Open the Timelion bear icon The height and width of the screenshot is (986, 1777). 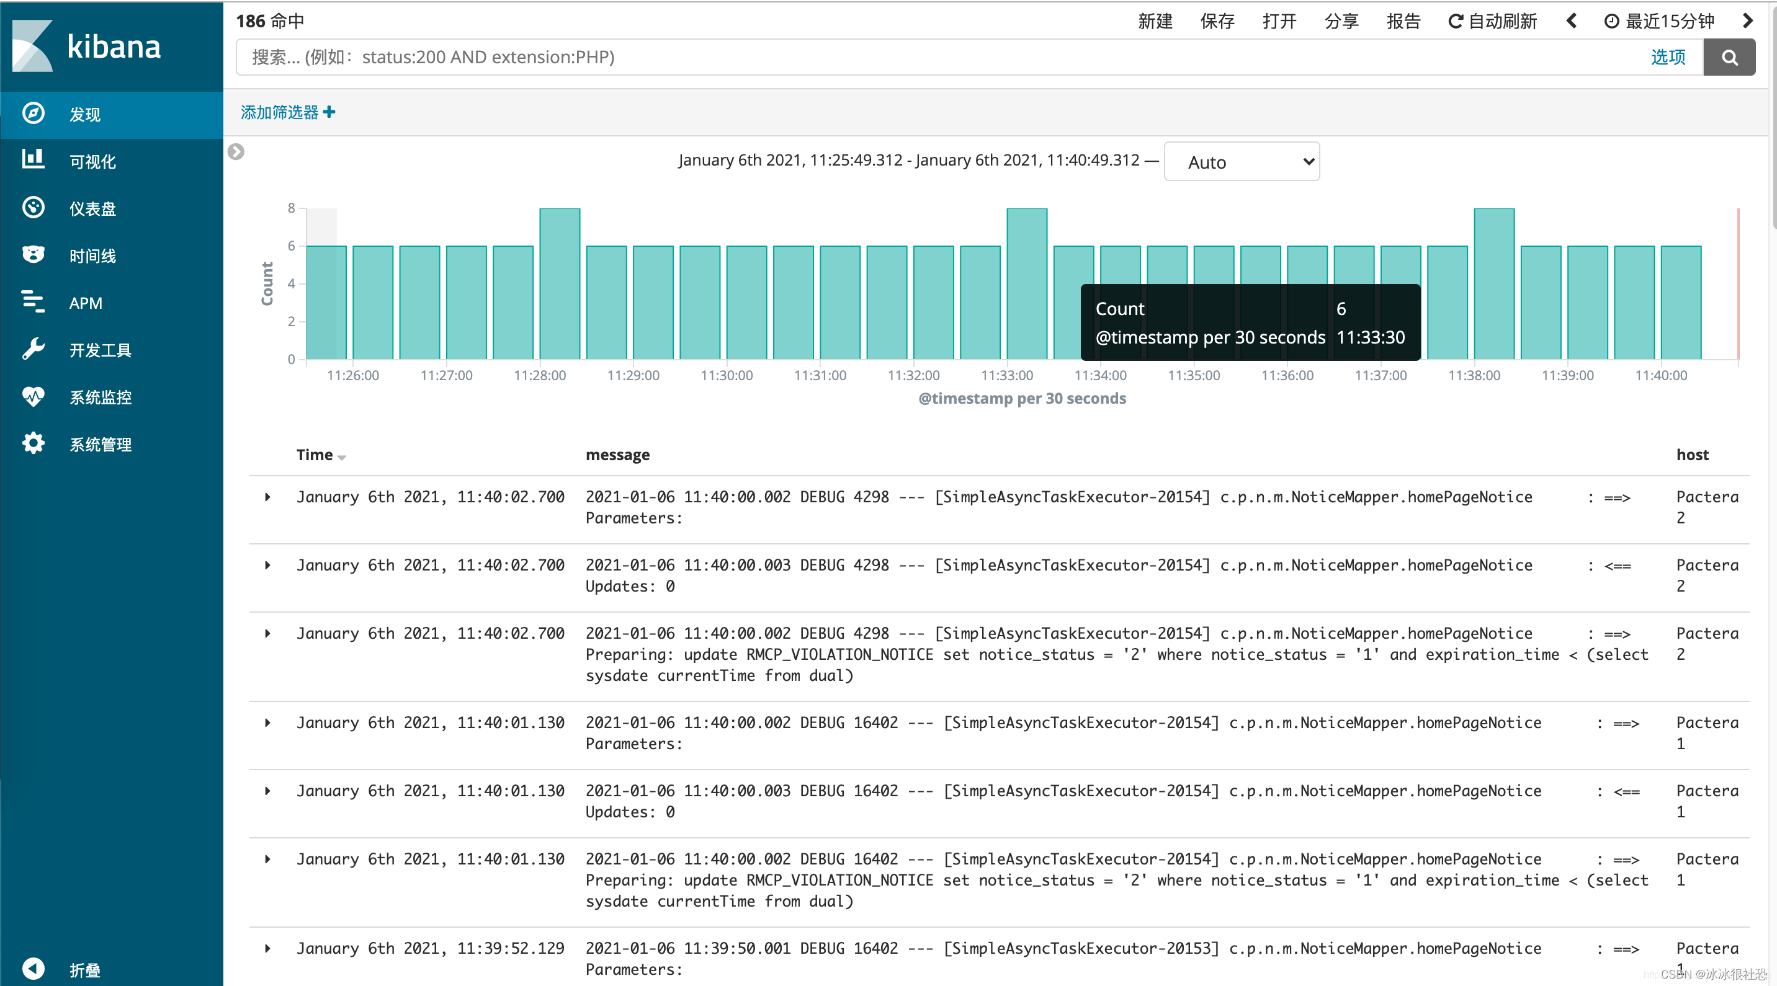click(33, 255)
